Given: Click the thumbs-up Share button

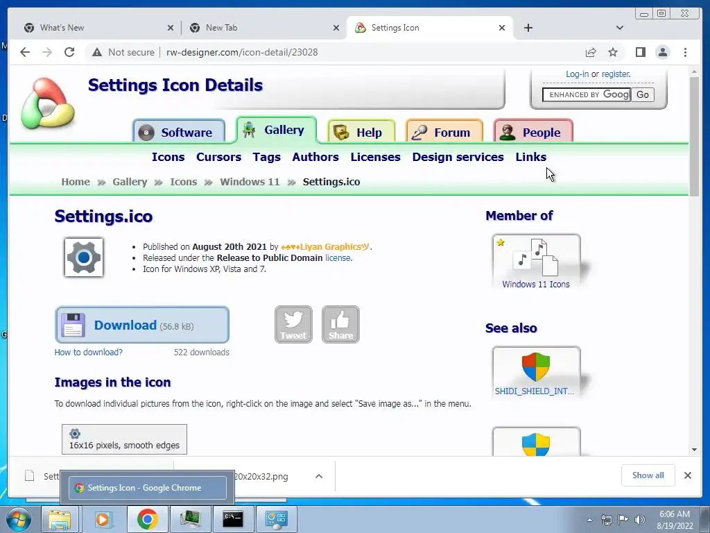Looking at the screenshot, I should 340,325.
